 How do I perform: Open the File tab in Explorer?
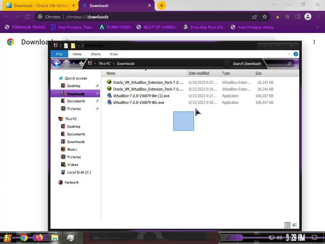(59, 54)
